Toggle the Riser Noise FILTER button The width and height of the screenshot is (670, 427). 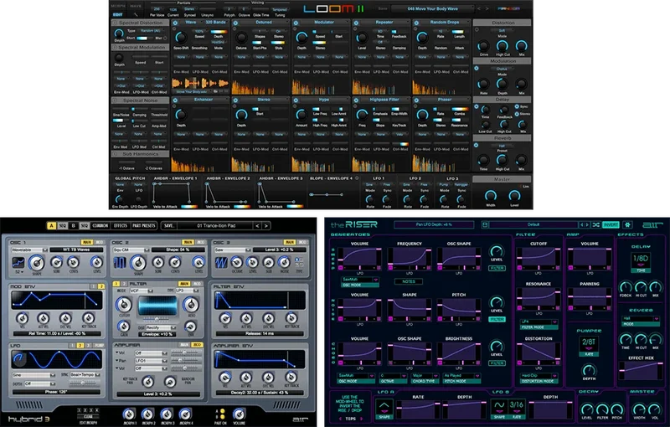coord(497,319)
